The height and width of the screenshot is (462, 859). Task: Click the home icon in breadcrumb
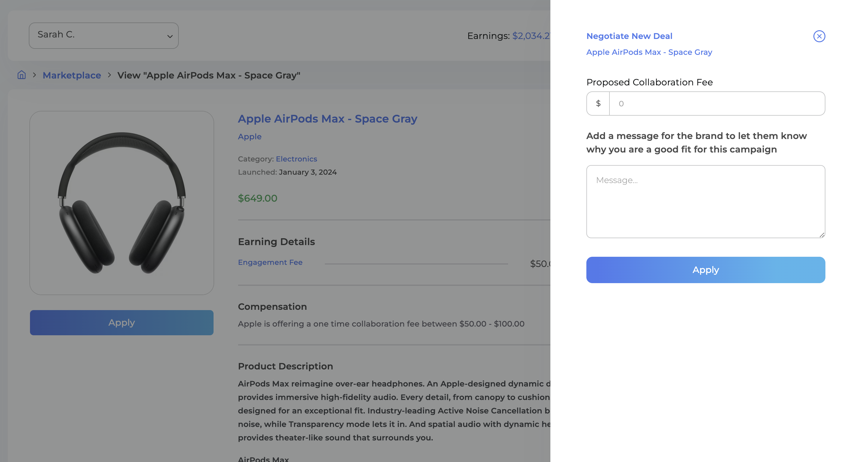(x=21, y=75)
